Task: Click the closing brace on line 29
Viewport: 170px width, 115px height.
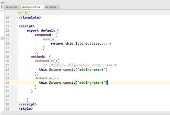Action: 28,100
